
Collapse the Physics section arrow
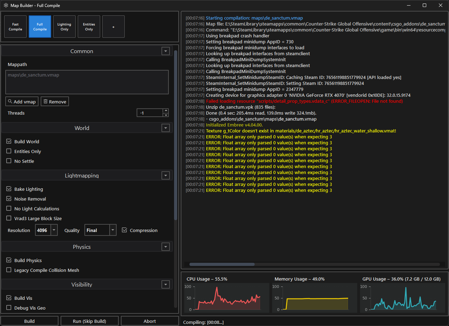166,247
